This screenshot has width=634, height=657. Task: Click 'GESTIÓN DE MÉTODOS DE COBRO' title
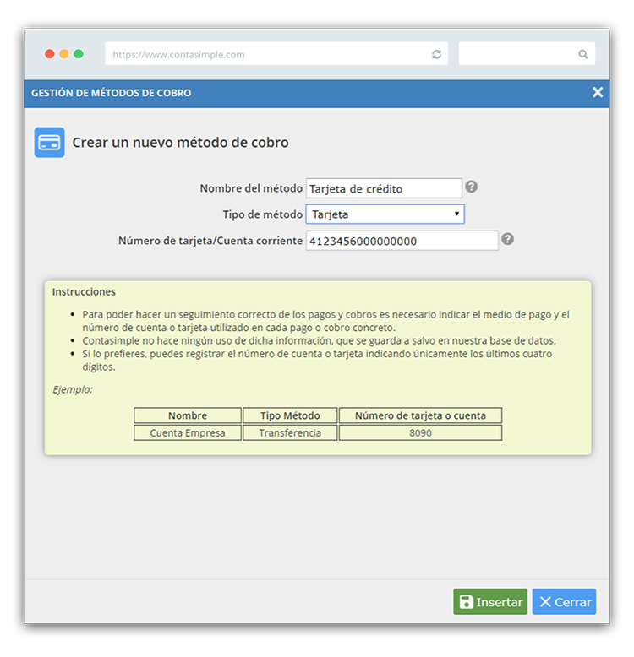click(111, 93)
